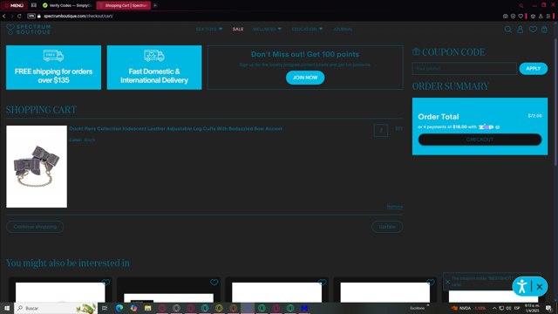The height and width of the screenshot is (314, 558).
Task: Proceed with the CHECKOUT button
Action: [480, 140]
